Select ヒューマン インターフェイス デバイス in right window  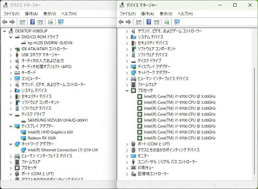[163, 79]
